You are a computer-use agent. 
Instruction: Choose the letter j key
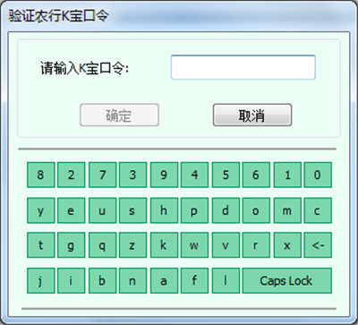coord(41,280)
